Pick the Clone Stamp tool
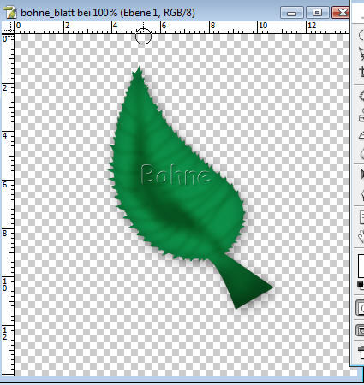The image size is (364, 385). (x=361, y=115)
